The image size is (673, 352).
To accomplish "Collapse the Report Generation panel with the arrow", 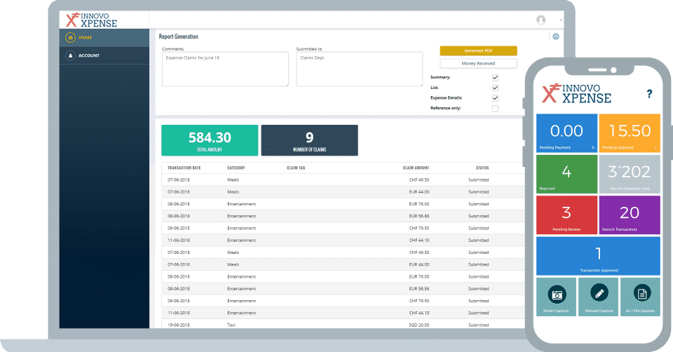I will coord(555,36).
